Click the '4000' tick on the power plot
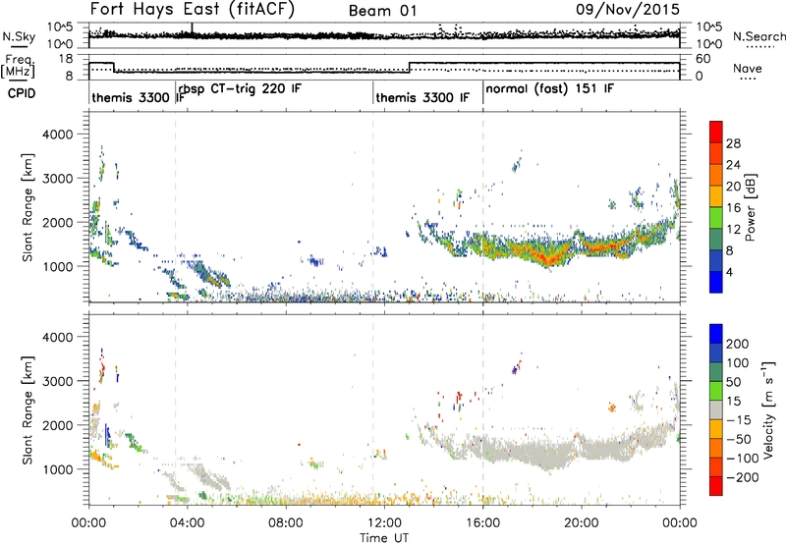The image size is (786, 544). pyautogui.click(x=58, y=135)
